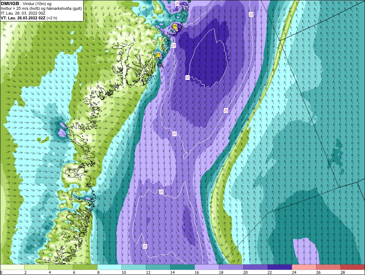Screen dimensions: 365x275
Task: Pick the pale cream 0–2 m/s swatch
Action: point(12,267)
